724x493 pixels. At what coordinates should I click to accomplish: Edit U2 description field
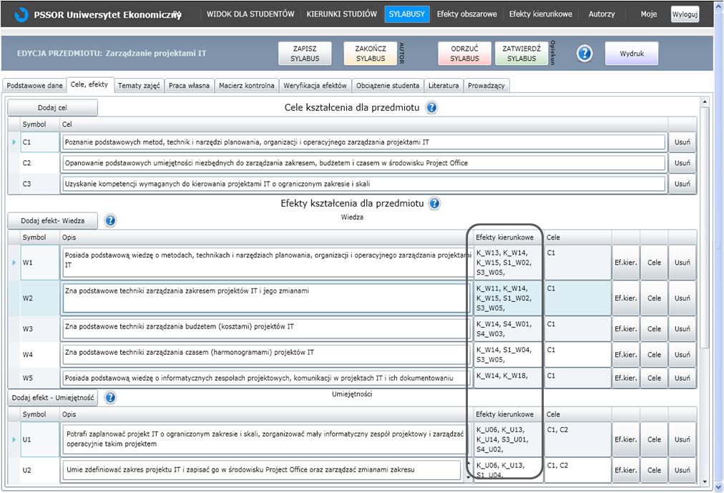(x=261, y=470)
